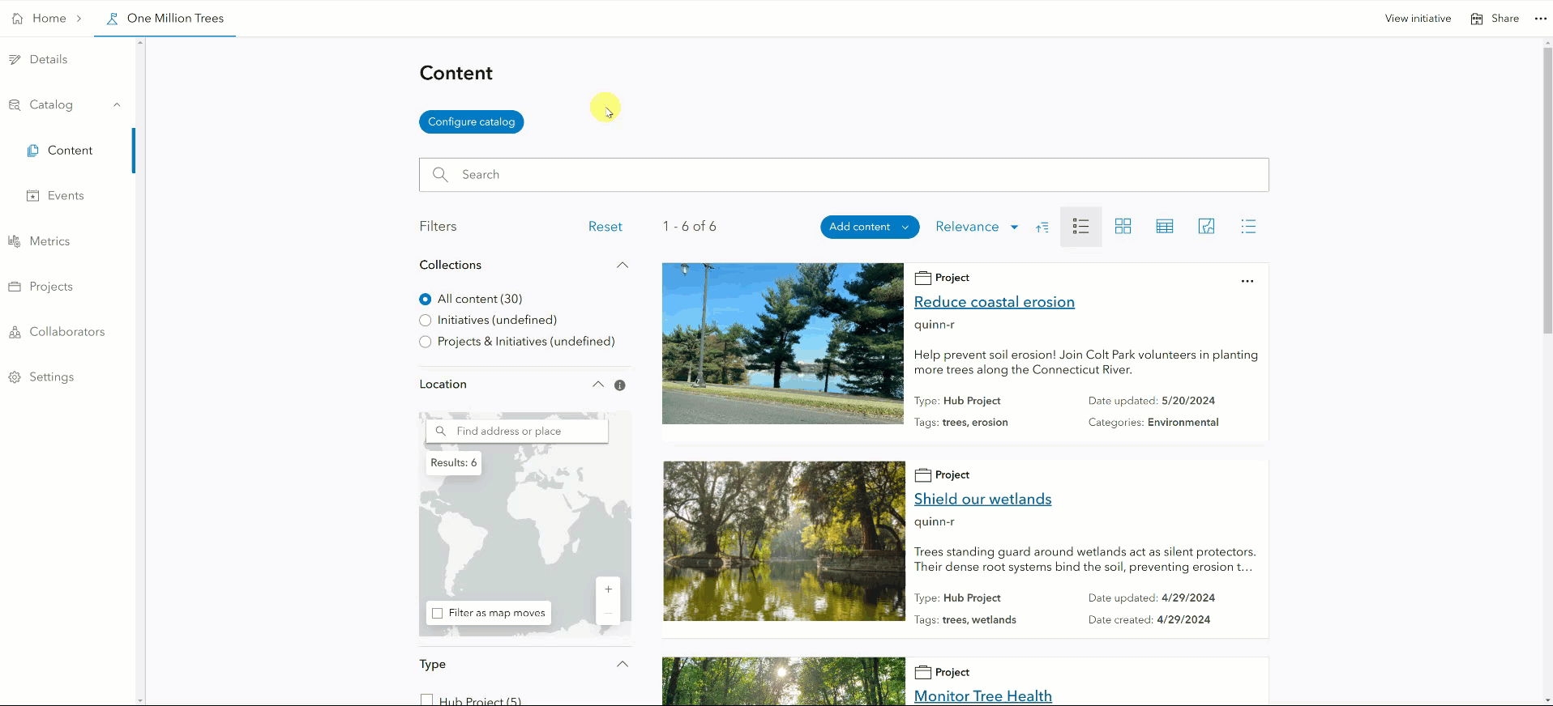Click the Find address or place field
1553x706 pixels.
517,432
